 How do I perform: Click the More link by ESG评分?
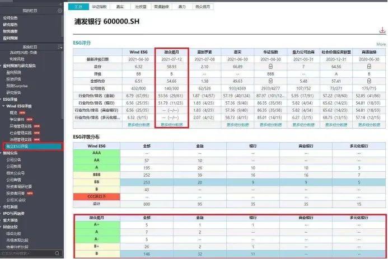click(381, 44)
